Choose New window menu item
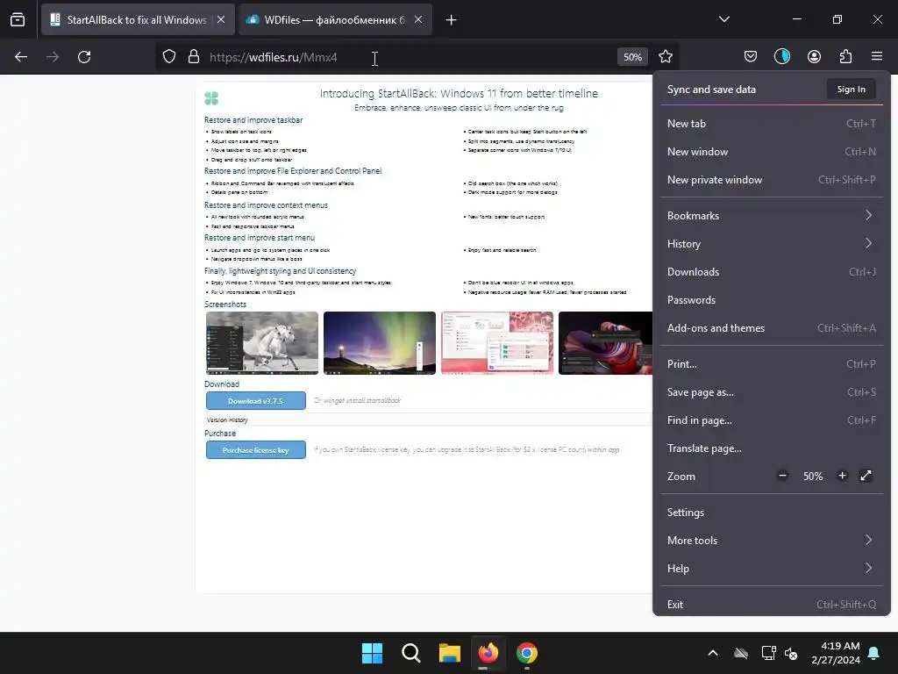 772,152
